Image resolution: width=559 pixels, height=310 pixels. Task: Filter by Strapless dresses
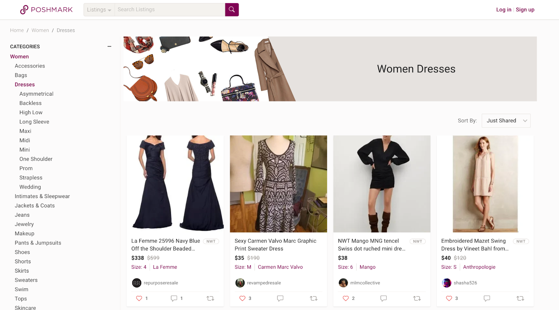tap(31, 178)
